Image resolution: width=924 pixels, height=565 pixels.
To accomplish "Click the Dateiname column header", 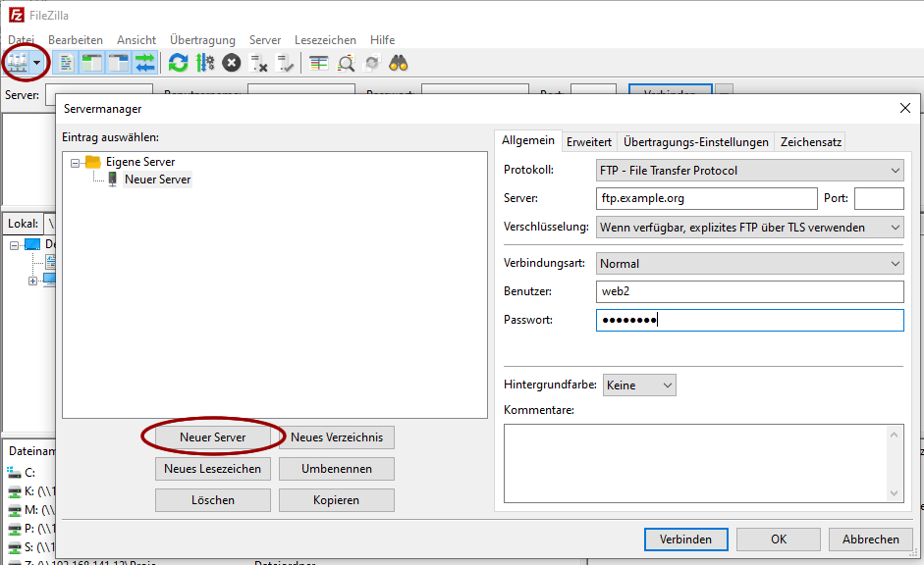I will (30, 451).
